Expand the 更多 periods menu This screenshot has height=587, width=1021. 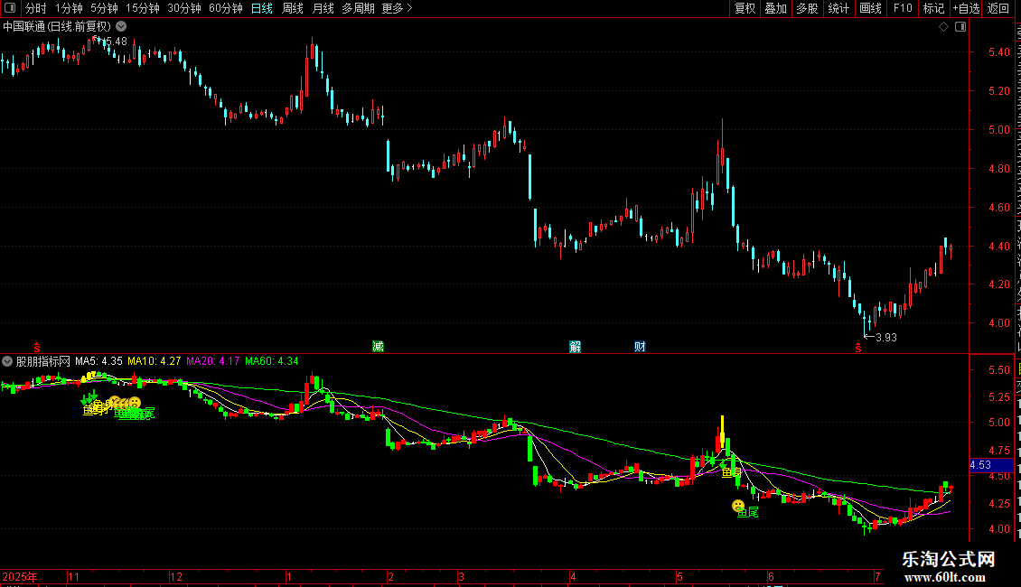pos(397,8)
